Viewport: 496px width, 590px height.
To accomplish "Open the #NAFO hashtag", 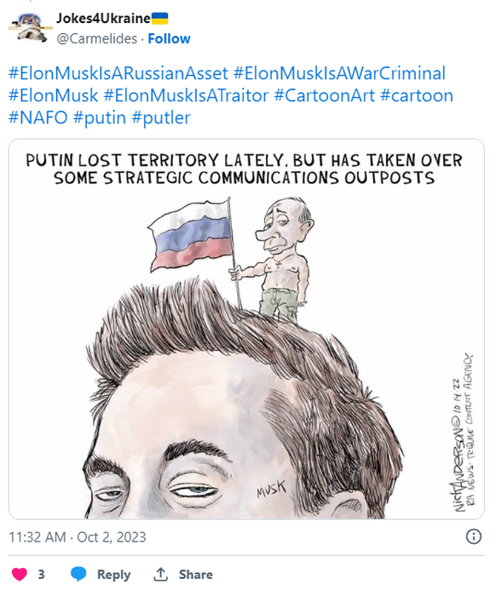I will click(38, 117).
